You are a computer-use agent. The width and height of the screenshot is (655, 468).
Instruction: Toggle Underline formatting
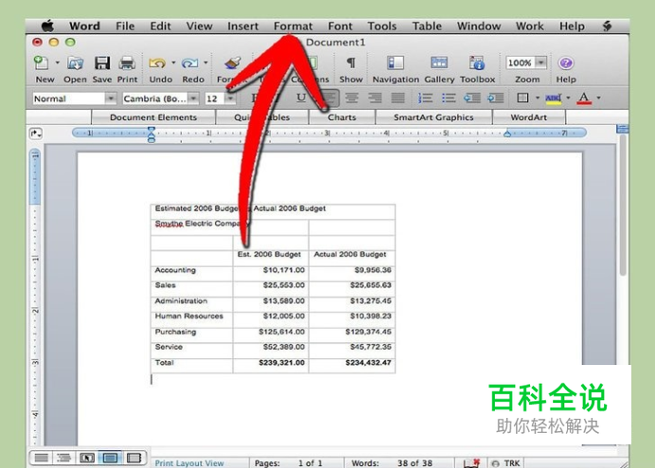click(x=301, y=98)
